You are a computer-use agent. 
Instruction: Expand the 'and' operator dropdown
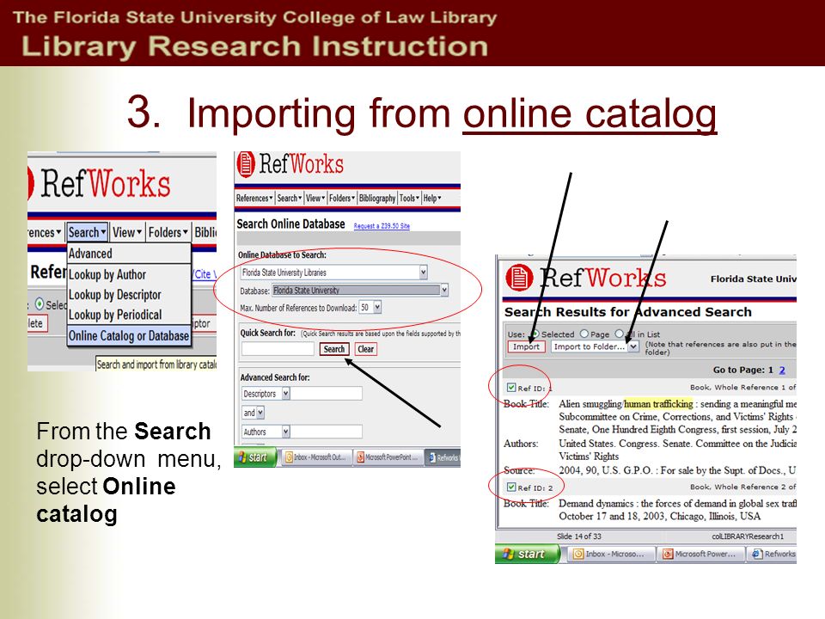[x=260, y=413]
